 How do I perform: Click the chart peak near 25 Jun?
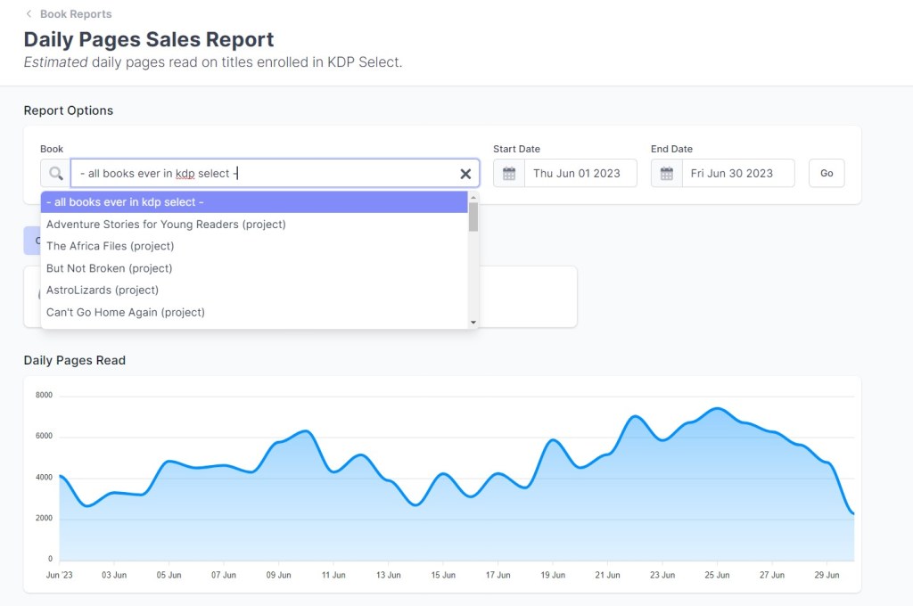(x=718, y=408)
